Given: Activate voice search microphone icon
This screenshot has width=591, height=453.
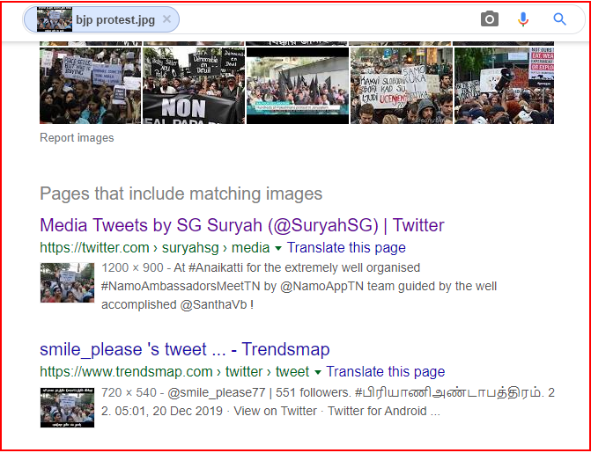Looking at the screenshot, I should click(x=523, y=19).
